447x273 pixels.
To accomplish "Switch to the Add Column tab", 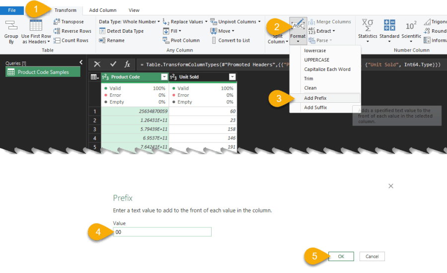I will click(x=102, y=10).
